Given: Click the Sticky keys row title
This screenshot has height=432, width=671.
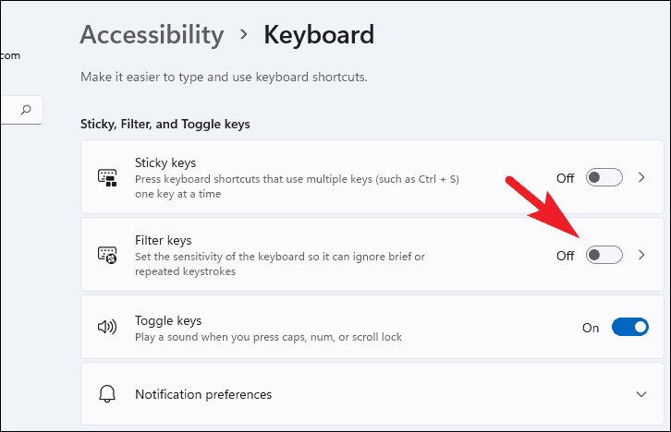Looking at the screenshot, I should tap(165, 162).
